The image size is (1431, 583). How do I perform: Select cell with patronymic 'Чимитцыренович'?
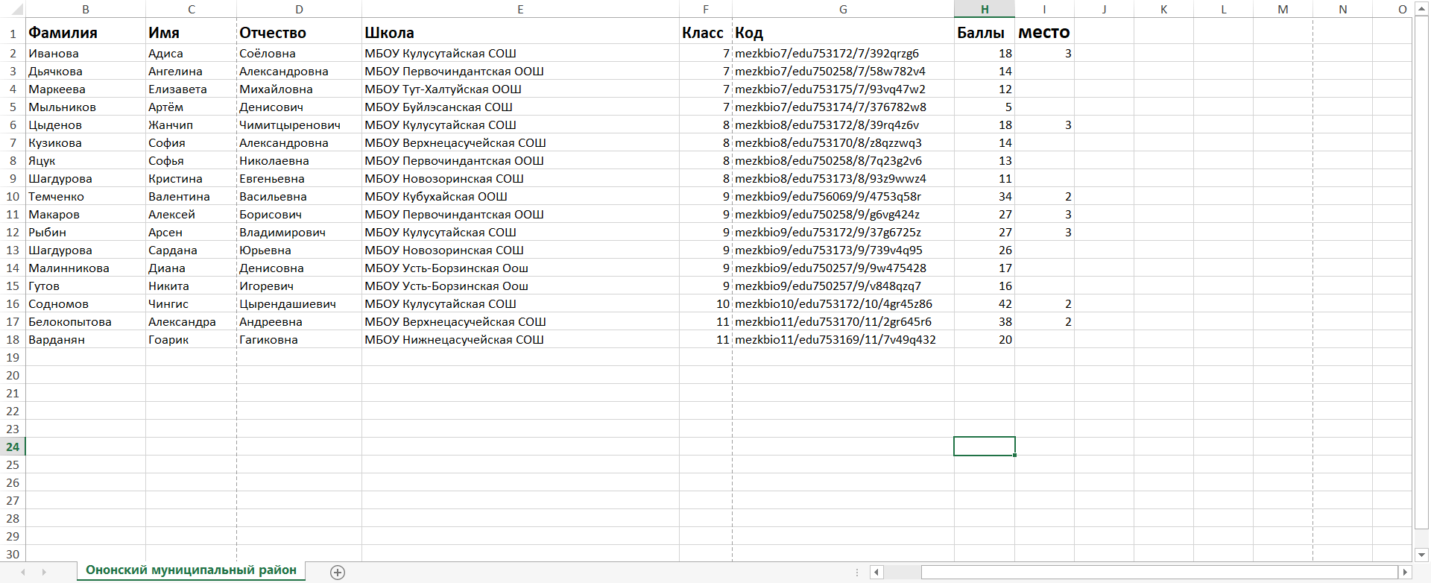click(299, 125)
